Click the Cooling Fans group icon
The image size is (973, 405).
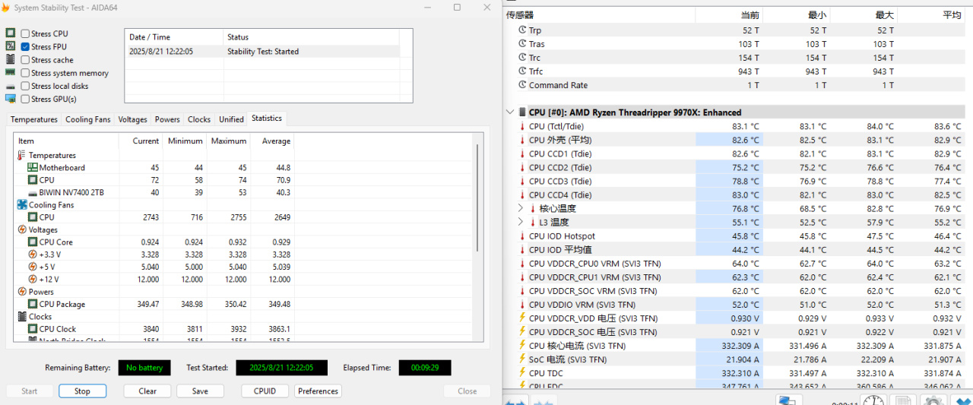pos(22,204)
